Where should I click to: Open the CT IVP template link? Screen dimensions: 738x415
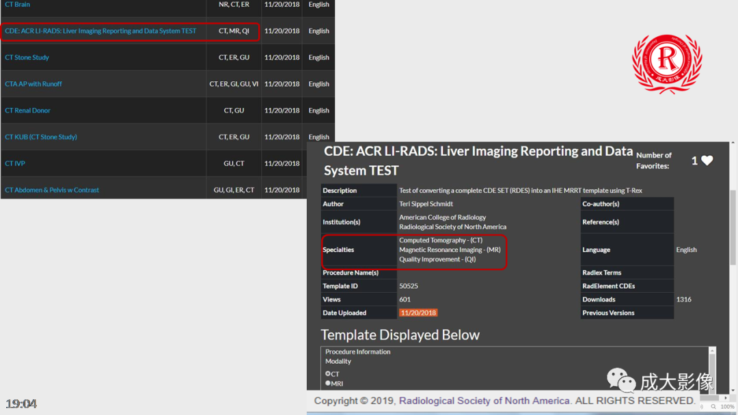15,164
